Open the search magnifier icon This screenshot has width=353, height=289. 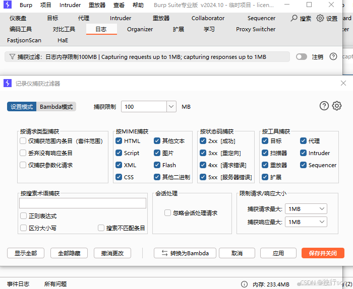[x=294, y=18]
